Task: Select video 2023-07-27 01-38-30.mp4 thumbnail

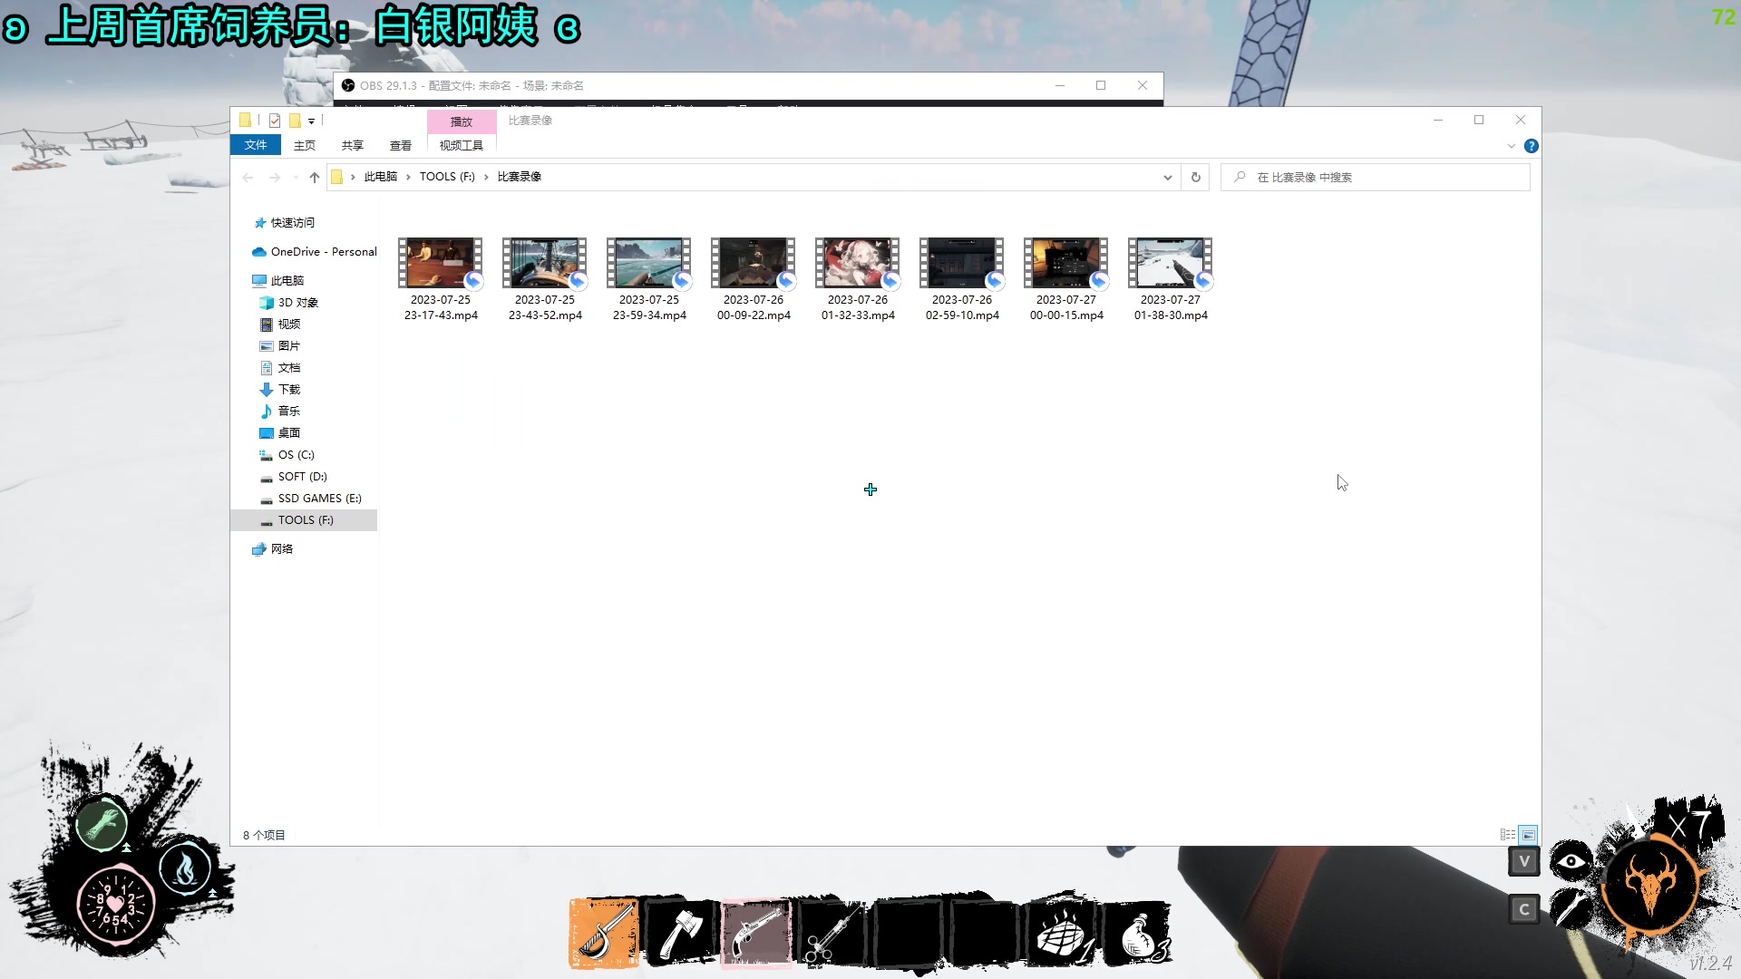Action: 1171,263
